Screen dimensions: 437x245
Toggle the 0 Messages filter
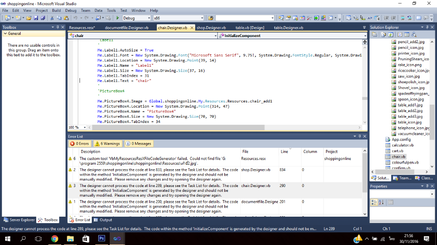point(138,143)
